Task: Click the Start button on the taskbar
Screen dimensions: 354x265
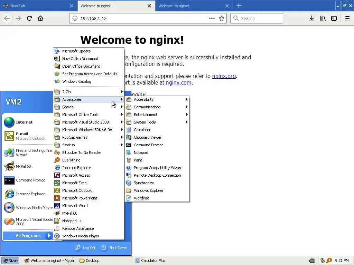Action: point(10,261)
